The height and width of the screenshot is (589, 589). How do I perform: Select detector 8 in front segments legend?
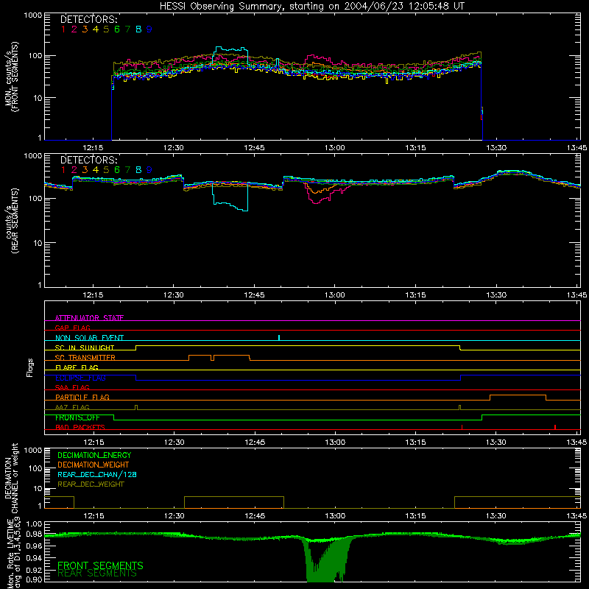(x=138, y=29)
